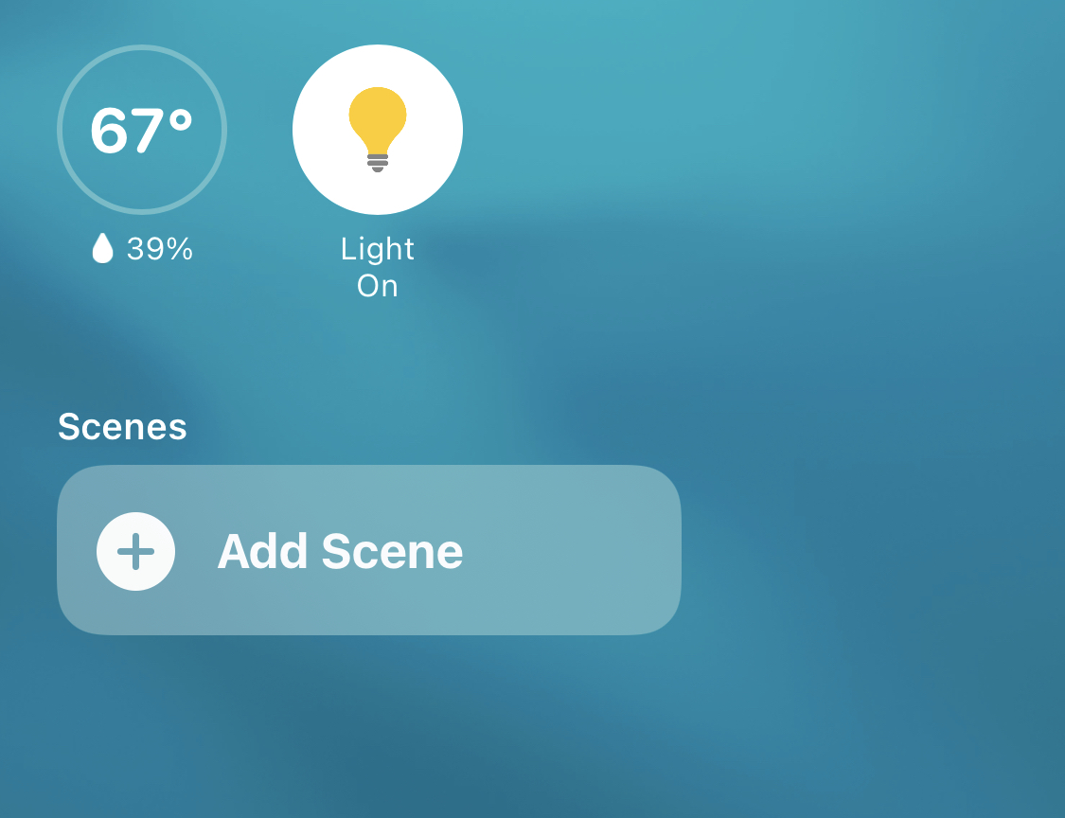The width and height of the screenshot is (1065, 818).
Task: Open the Scenes section heading
Action: pos(122,427)
